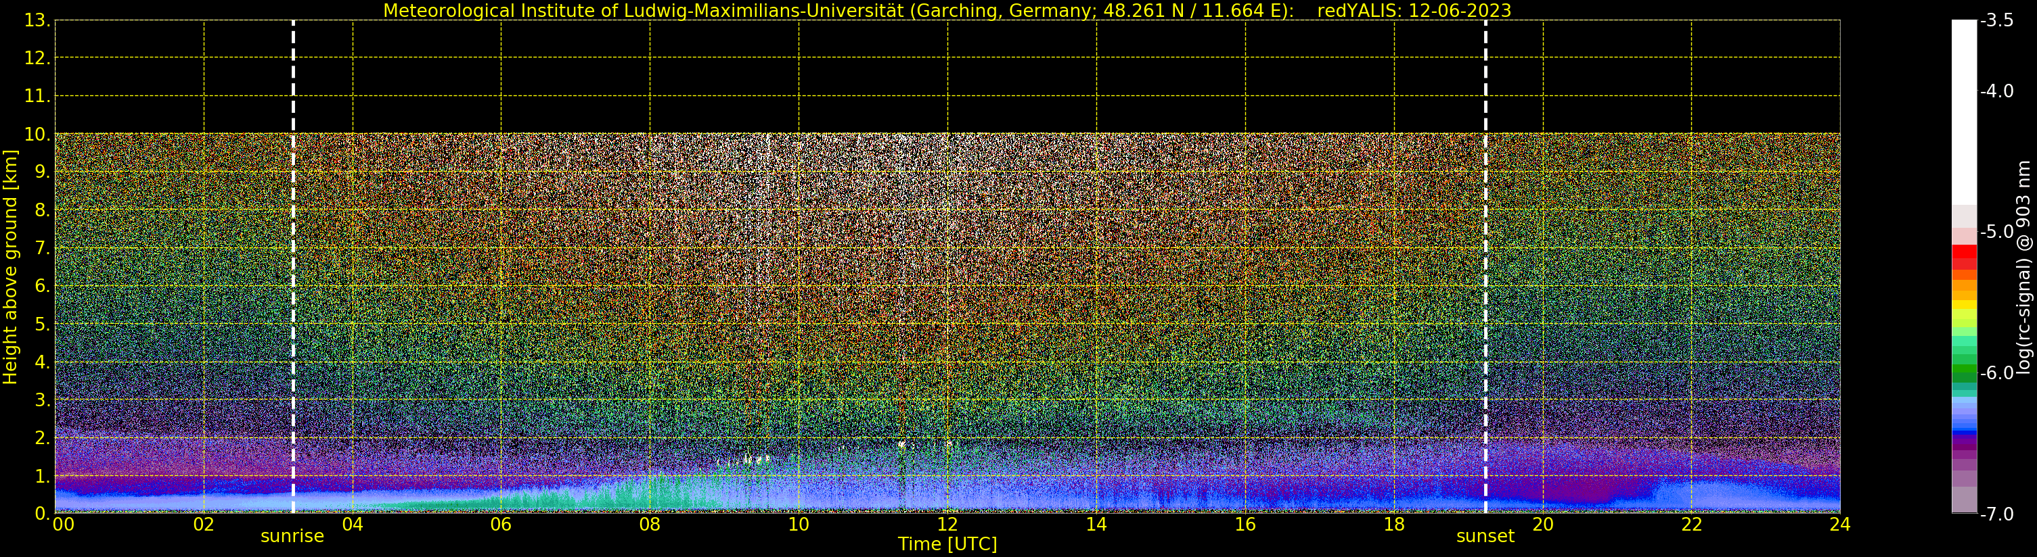
Task: Click the 'log(rc-signal) @903 nm' colorbar label
Action: coord(2024,267)
